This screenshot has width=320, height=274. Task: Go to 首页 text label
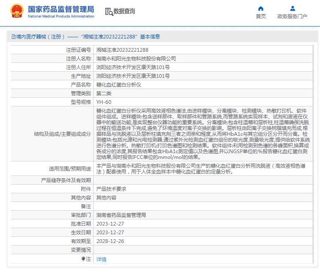[x=261, y=17]
